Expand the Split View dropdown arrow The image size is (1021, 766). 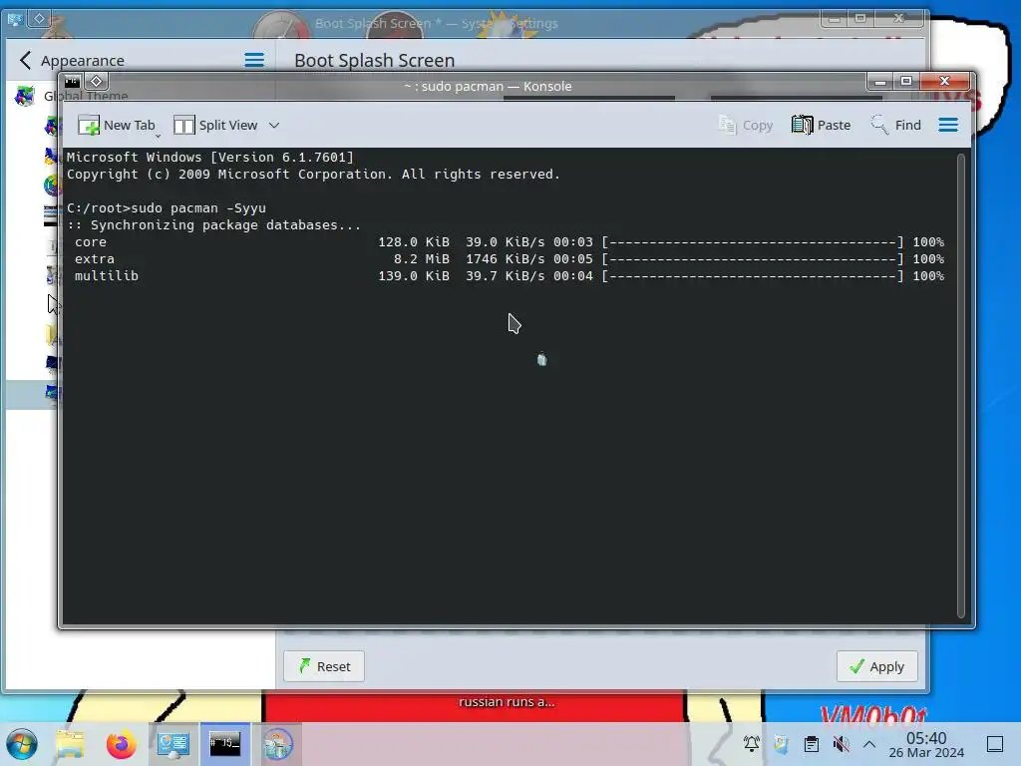pyautogui.click(x=274, y=125)
